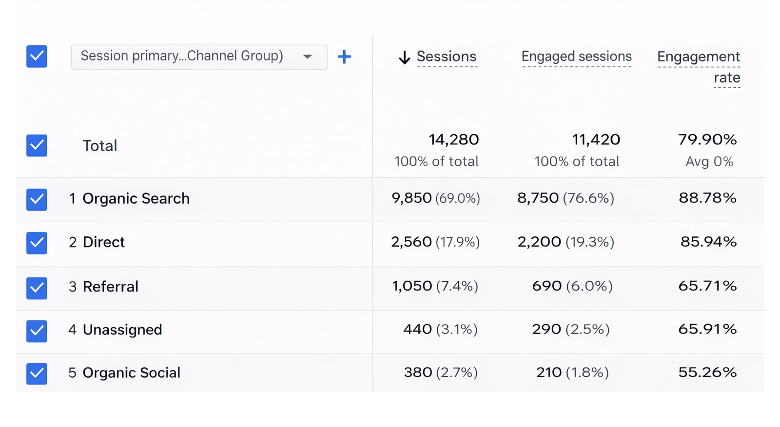Select the Organic Search channel name
Screen dimensions: 780x427
pyautogui.click(x=136, y=199)
